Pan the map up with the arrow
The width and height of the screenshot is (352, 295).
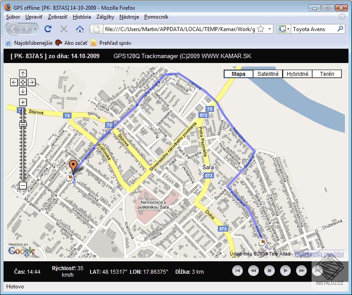[23, 73]
